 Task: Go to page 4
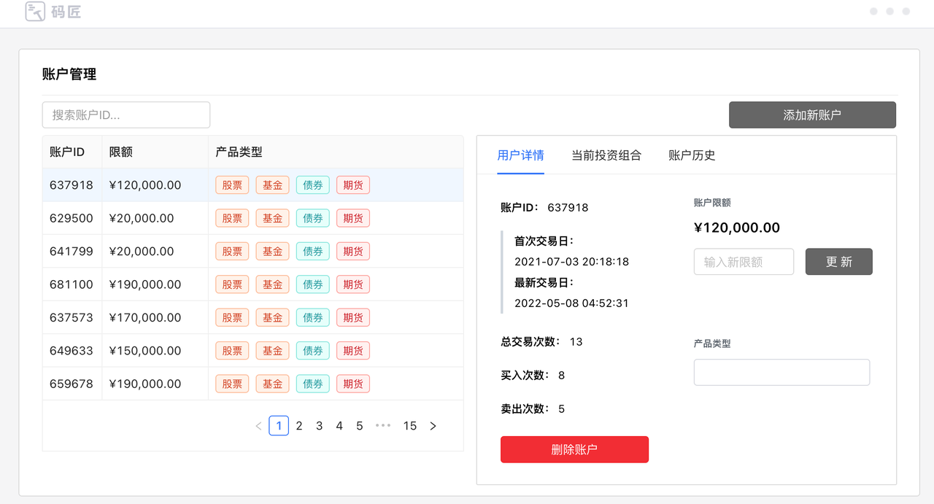tap(339, 426)
